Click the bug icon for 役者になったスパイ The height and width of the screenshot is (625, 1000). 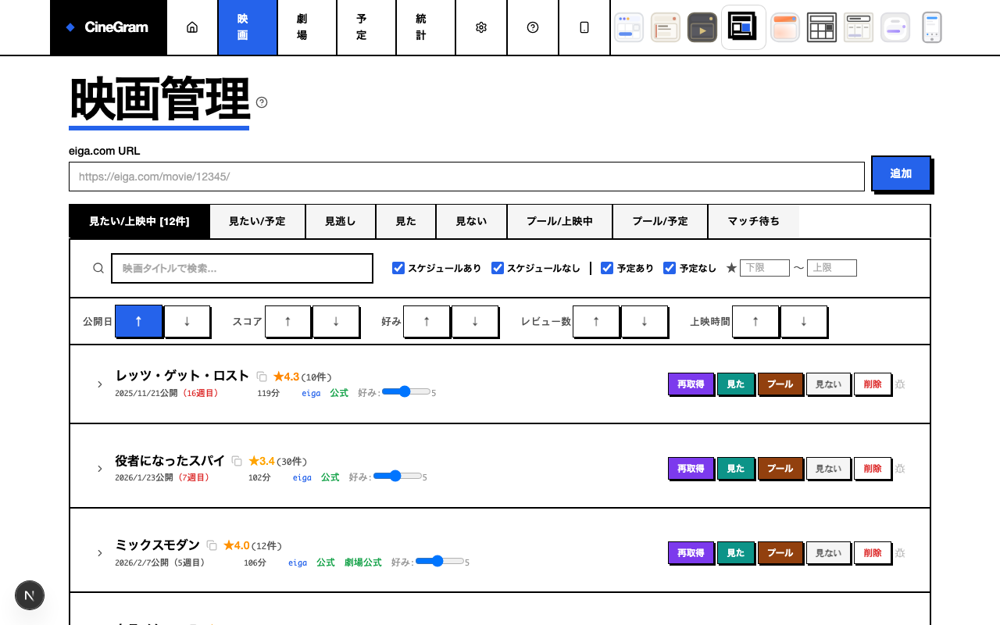[x=900, y=469]
